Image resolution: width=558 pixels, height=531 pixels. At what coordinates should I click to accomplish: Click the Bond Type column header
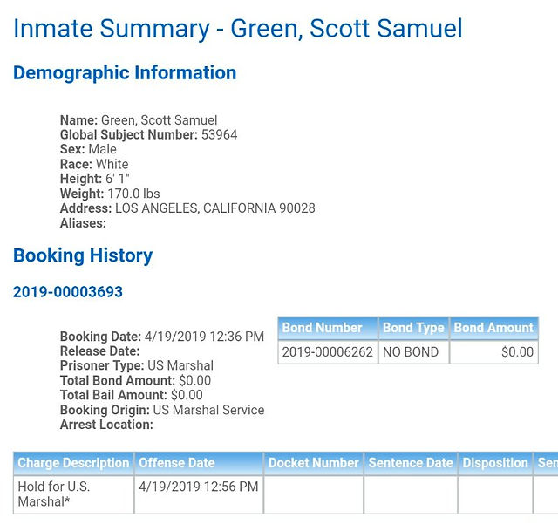413,328
